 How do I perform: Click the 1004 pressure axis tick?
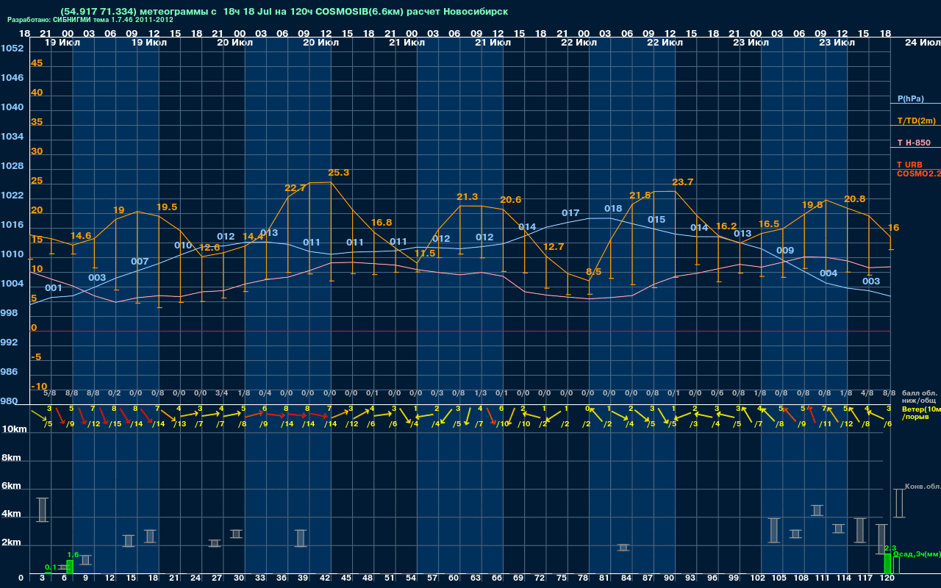tap(12, 284)
